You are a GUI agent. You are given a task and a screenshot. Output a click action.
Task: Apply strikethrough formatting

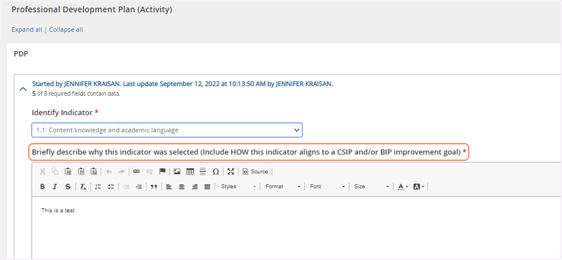click(68, 187)
